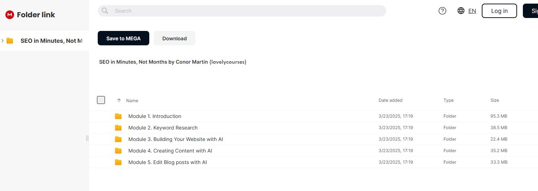The height and width of the screenshot is (191, 538).
Task: Click the Module 4 folder icon
Action: (118, 151)
